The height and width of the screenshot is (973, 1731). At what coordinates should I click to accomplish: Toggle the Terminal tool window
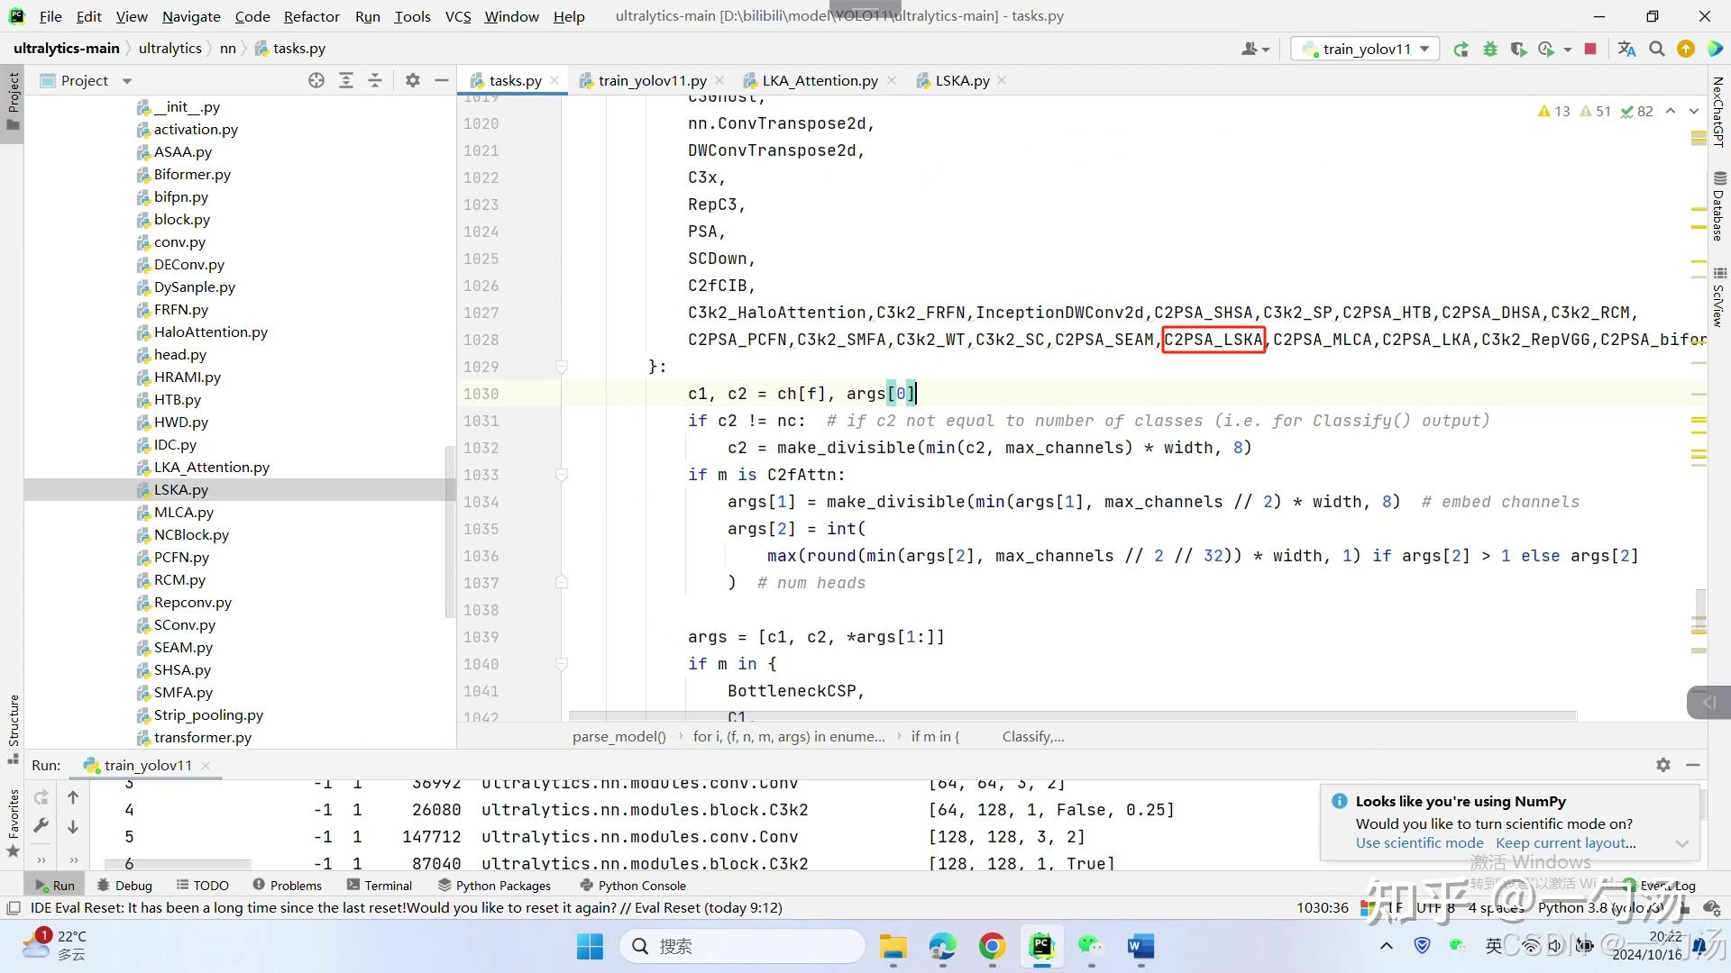click(380, 885)
